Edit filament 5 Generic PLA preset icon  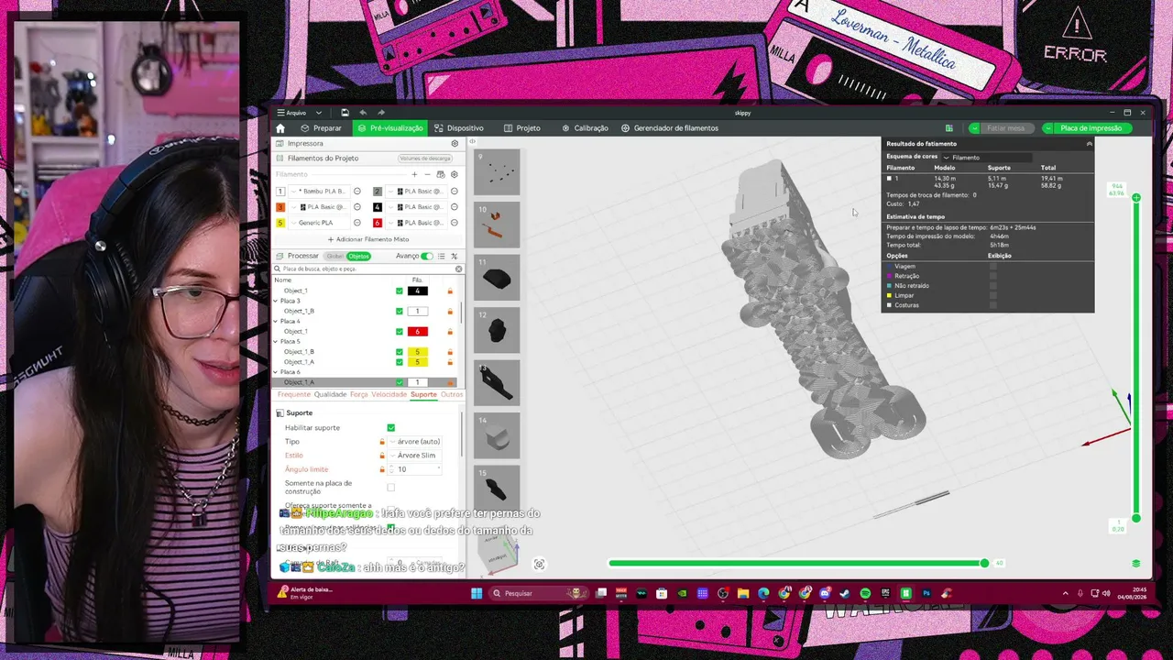pyautogui.click(x=357, y=223)
